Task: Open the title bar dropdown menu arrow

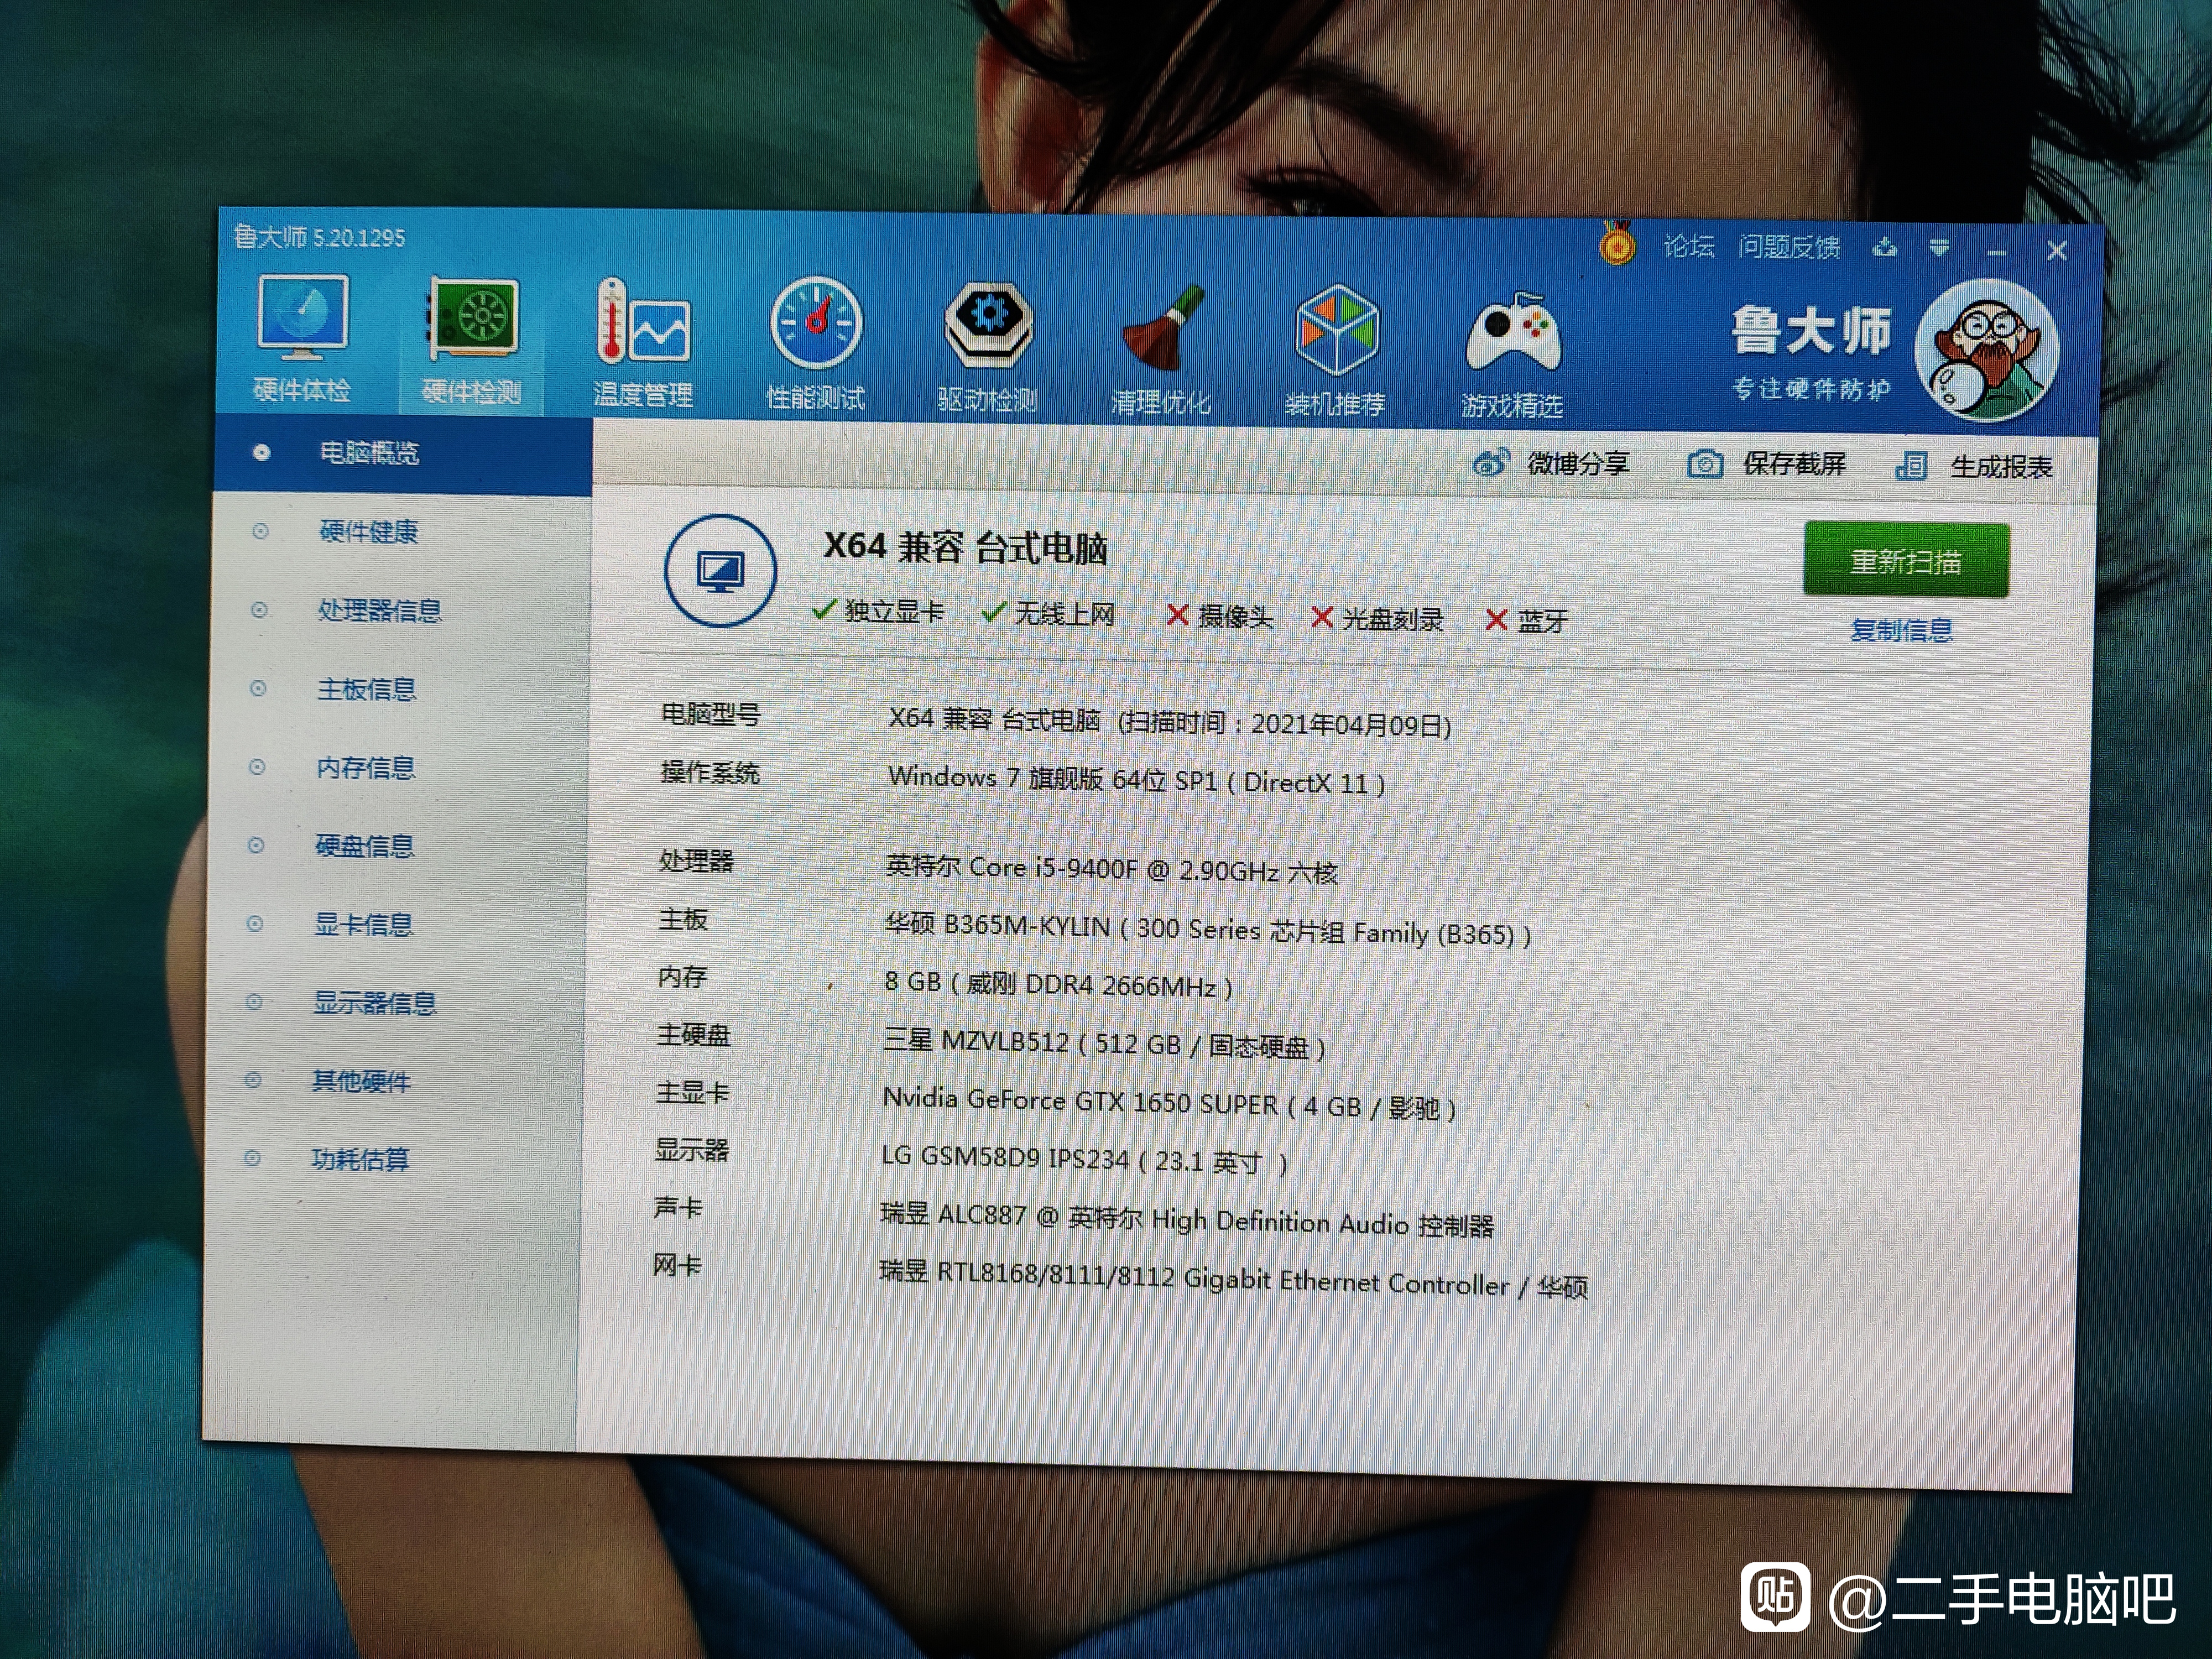Action: 1939,248
